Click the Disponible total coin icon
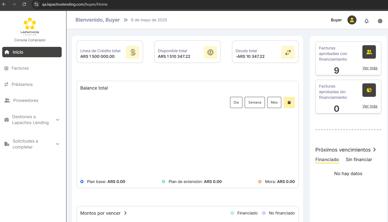This screenshot has width=388, height=222. click(210, 52)
